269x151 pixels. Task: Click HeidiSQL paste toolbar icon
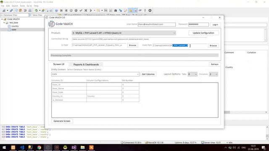coord(21,10)
